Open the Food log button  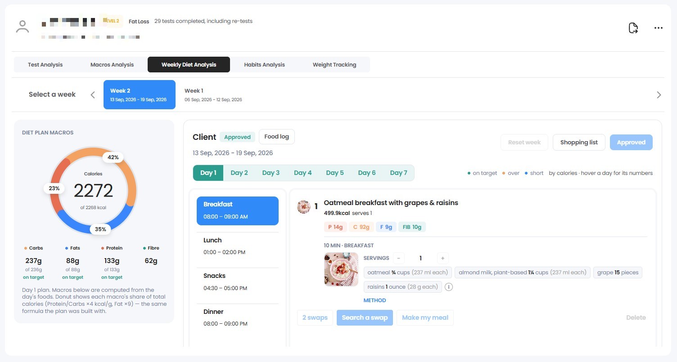tap(276, 137)
